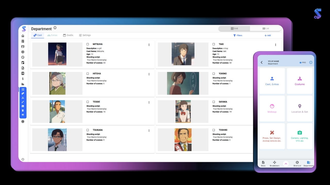Open Shot List in the mobile bottom bar

tap(297, 164)
